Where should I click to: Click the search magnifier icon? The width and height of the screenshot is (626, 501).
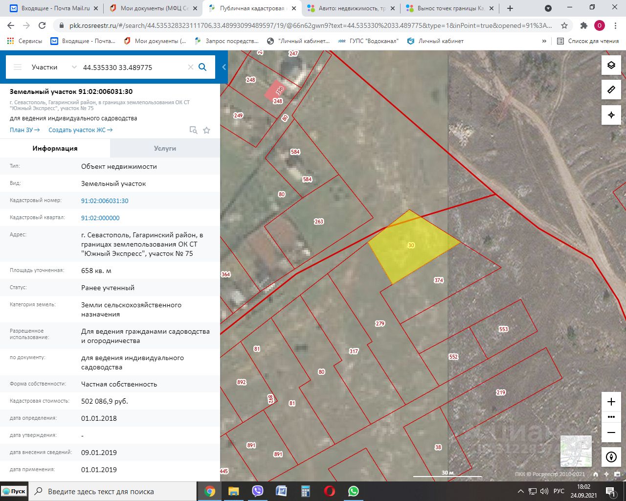click(202, 67)
